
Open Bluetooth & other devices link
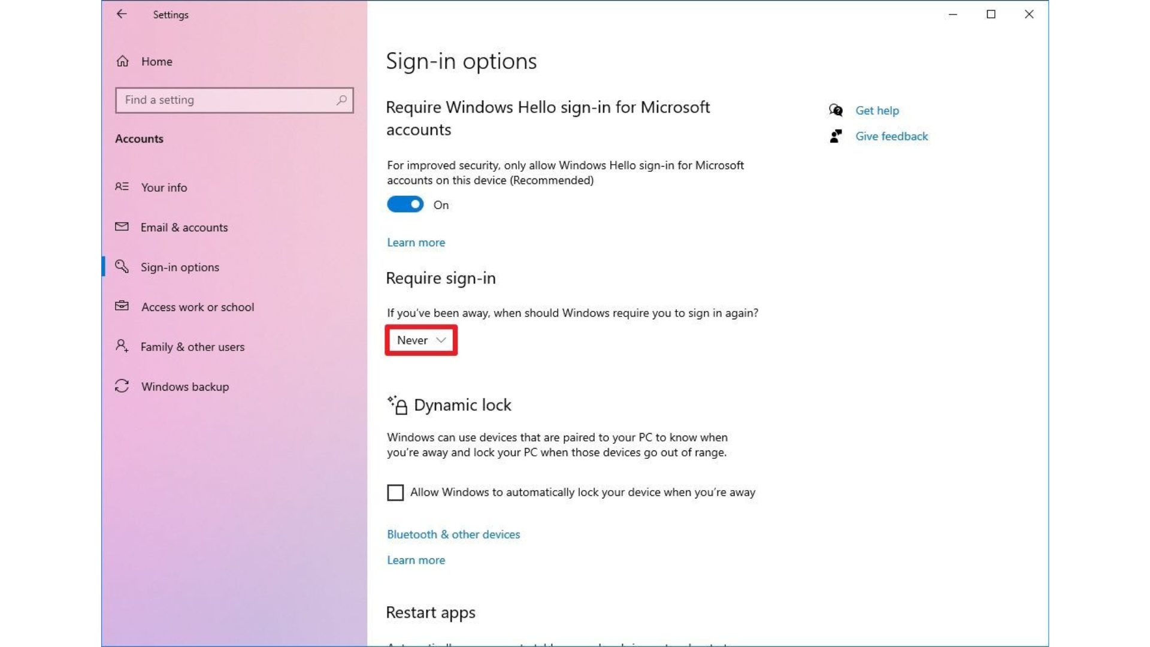click(453, 534)
